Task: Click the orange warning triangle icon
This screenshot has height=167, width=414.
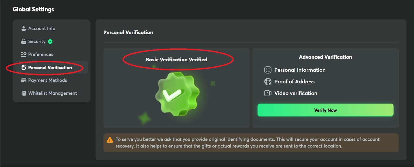Action: point(110,140)
